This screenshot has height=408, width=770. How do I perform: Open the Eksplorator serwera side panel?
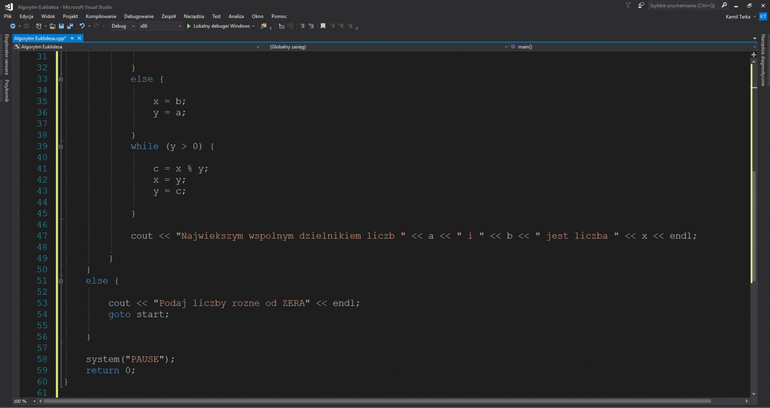pyautogui.click(x=6, y=55)
